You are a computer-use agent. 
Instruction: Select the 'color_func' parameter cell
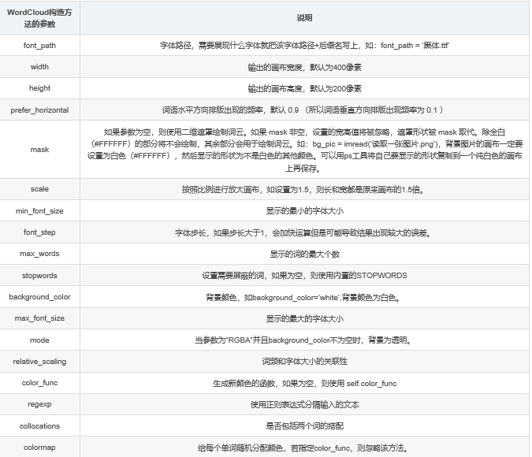(x=39, y=383)
